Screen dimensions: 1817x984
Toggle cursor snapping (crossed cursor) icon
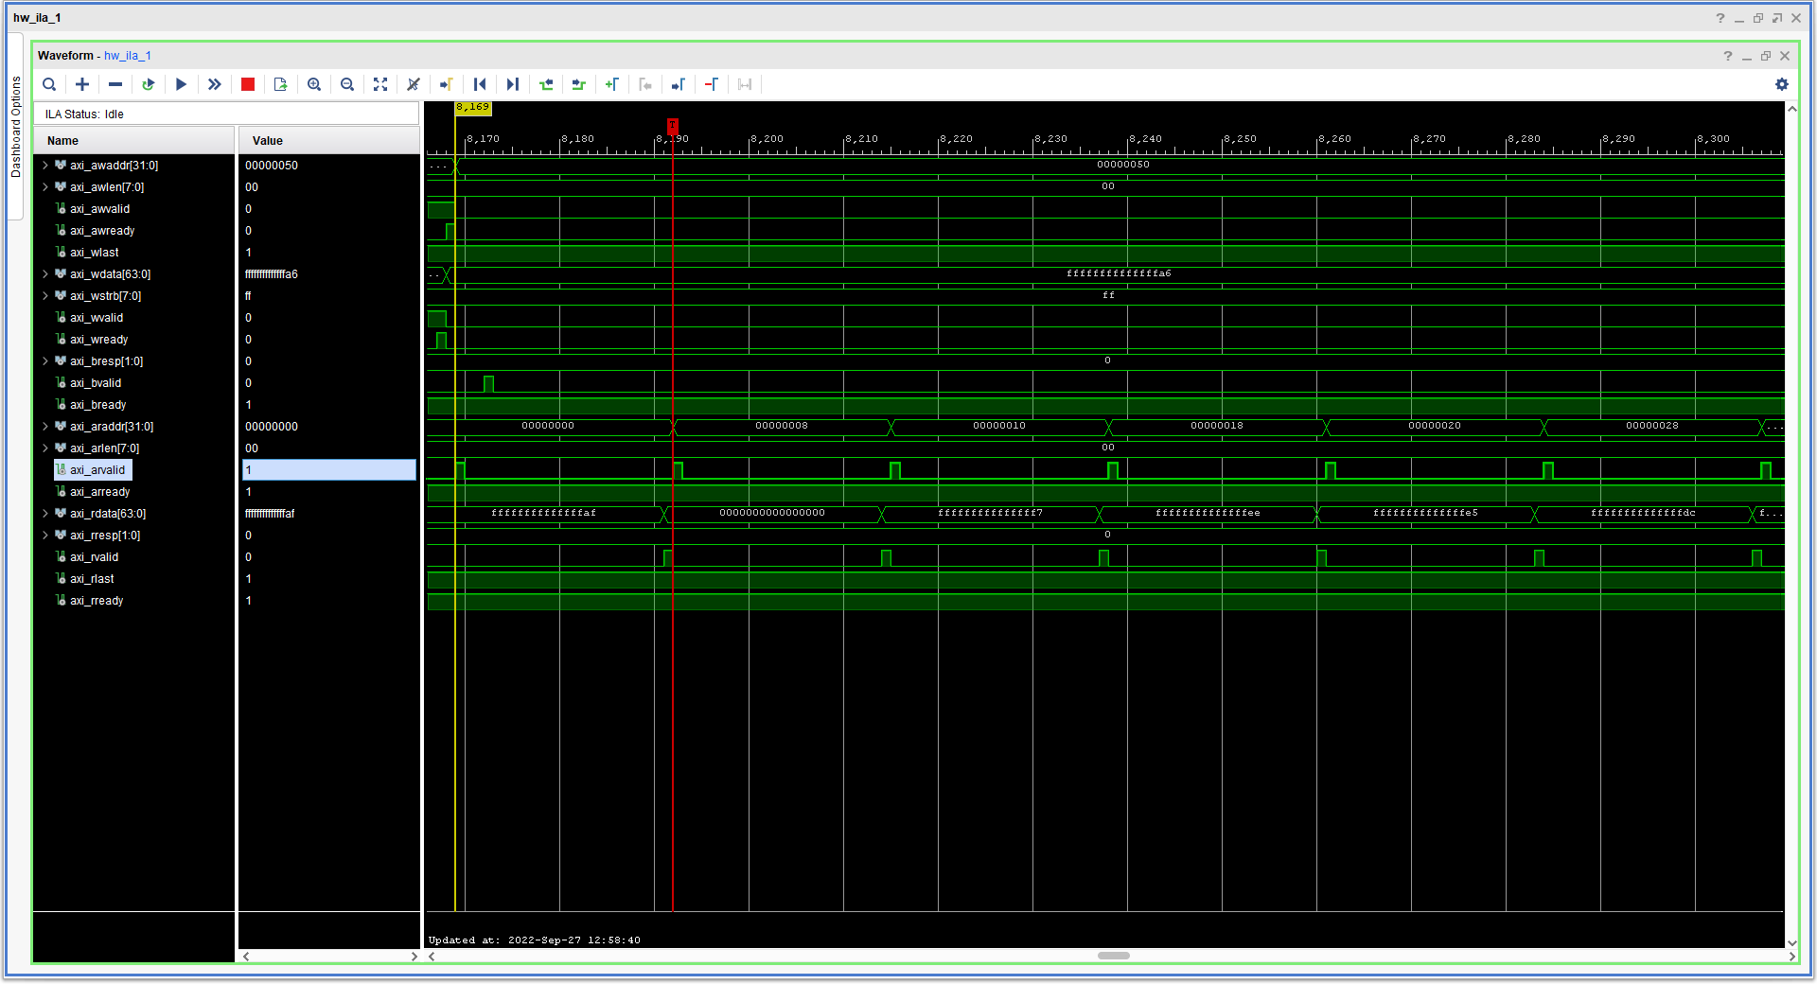tap(414, 84)
